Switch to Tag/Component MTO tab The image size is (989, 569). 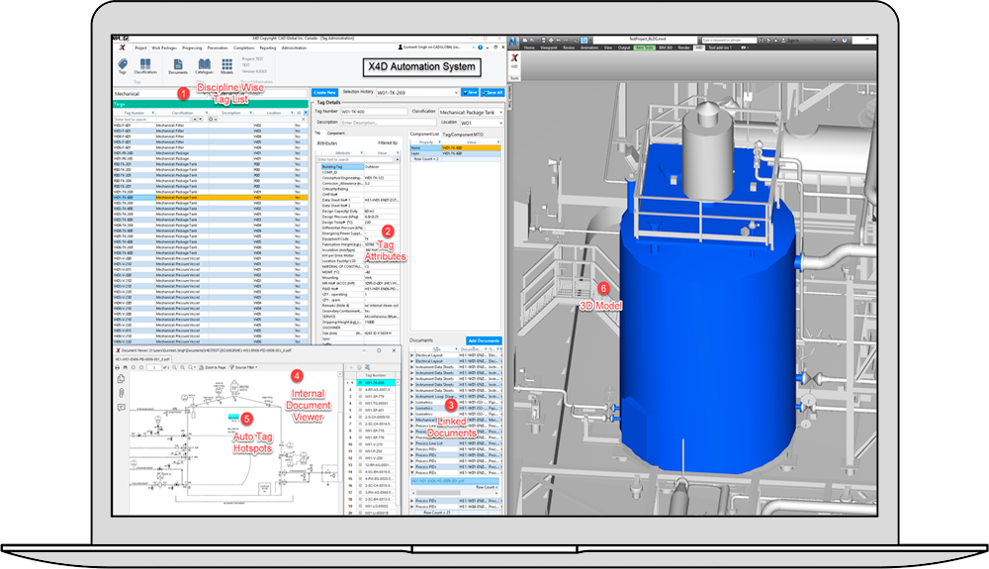[462, 134]
